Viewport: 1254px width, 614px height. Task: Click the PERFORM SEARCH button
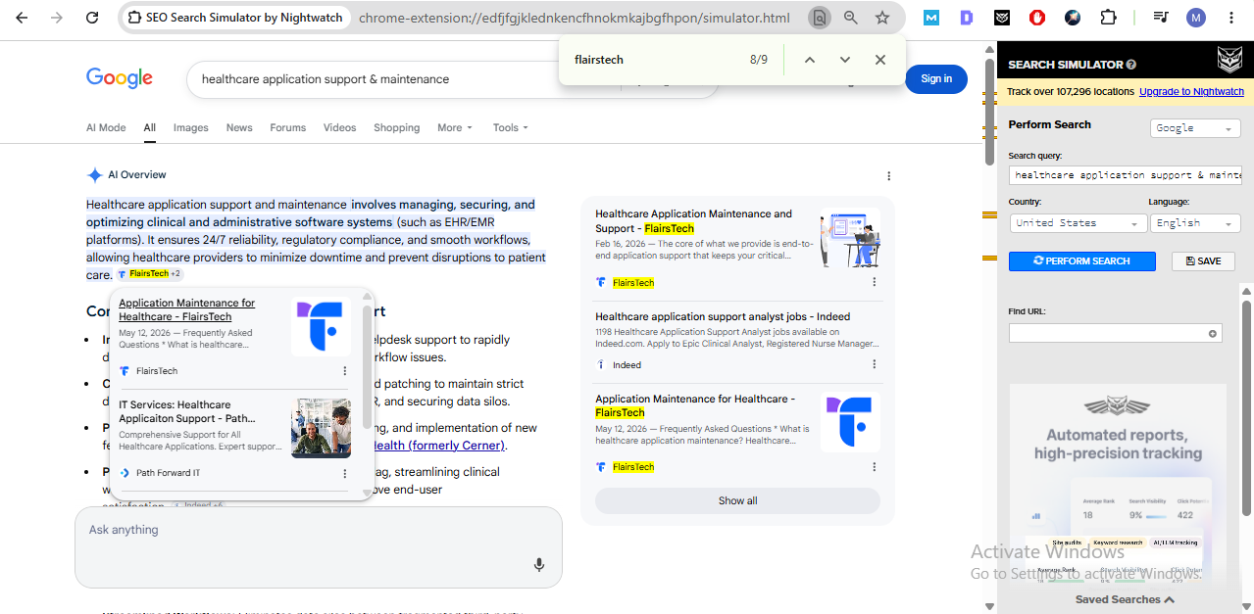pos(1082,261)
